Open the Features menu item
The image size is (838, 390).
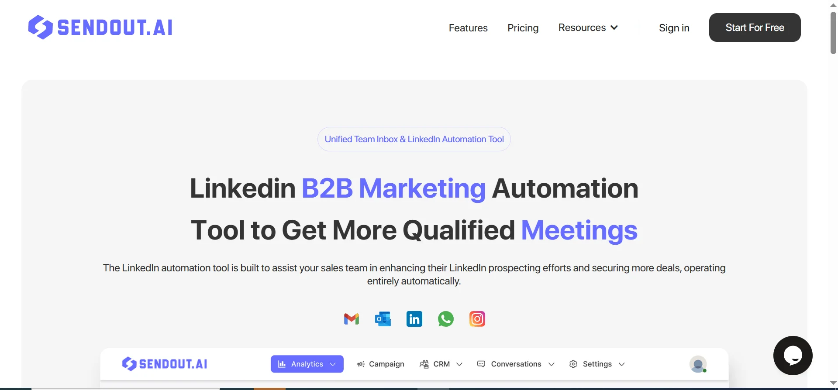[x=468, y=28]
